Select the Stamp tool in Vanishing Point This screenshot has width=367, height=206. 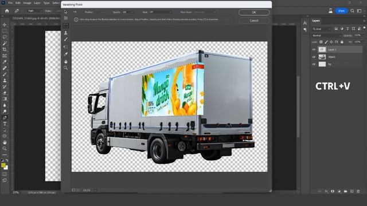point(66,33)
